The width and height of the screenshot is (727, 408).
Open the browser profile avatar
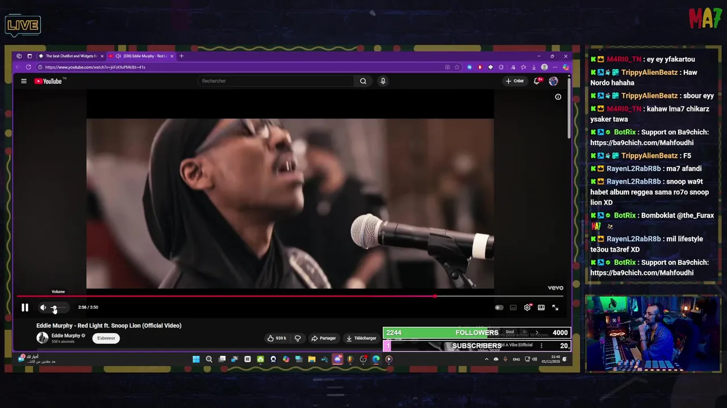[544, 67]
